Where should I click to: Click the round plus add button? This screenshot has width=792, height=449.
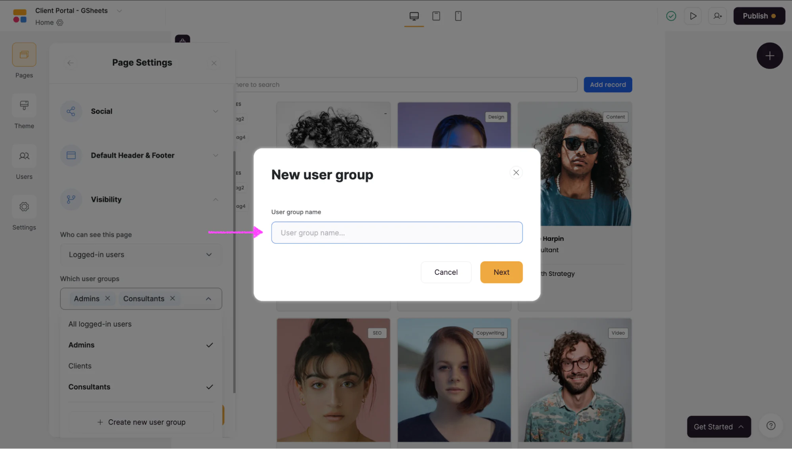pos(770,56)
